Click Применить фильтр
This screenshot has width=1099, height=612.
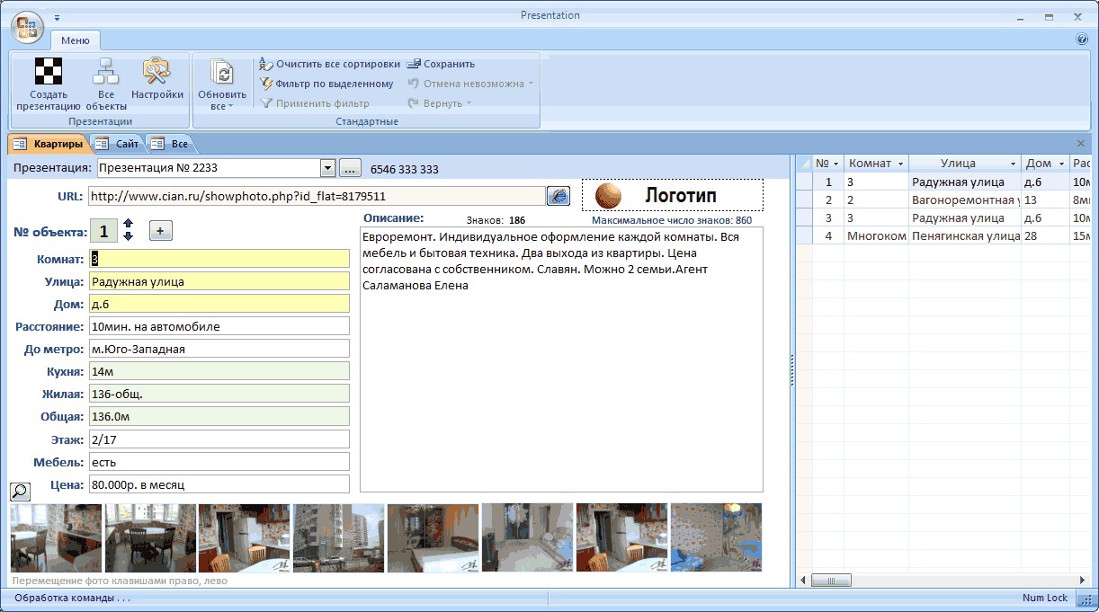point(315,103)
